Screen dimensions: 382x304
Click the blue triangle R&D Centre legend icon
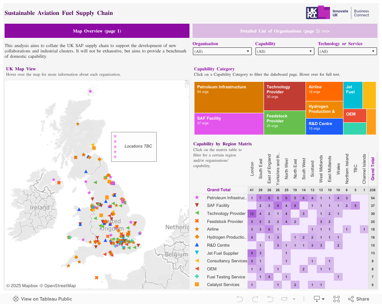[197, 245]
